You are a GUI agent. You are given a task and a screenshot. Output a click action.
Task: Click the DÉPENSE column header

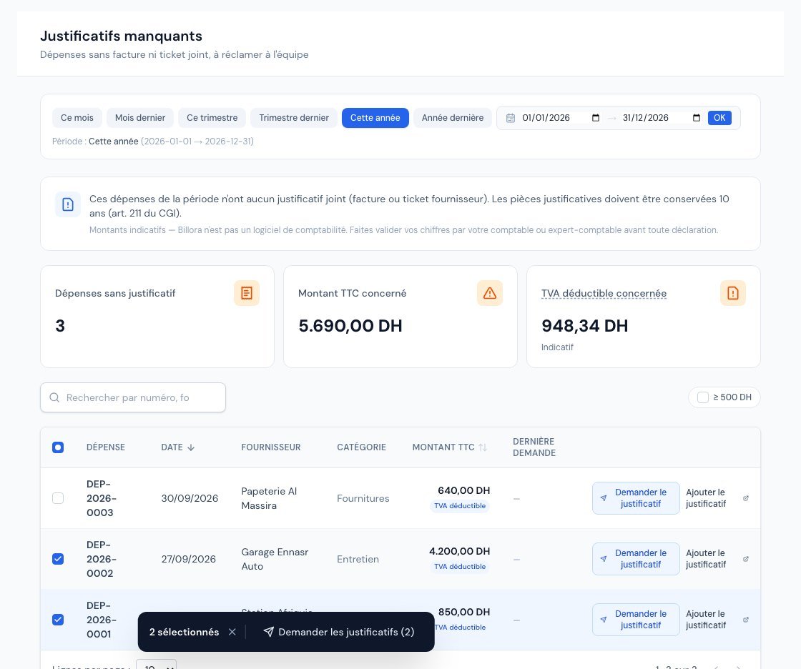(106, 447)
